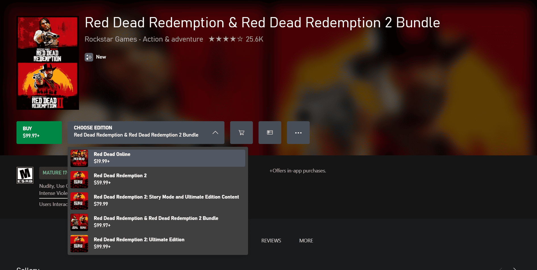Click the '$59.99+' price text
Image resolution: width=537 pixels, height=270 pixels.
click(x=102, y=183)
